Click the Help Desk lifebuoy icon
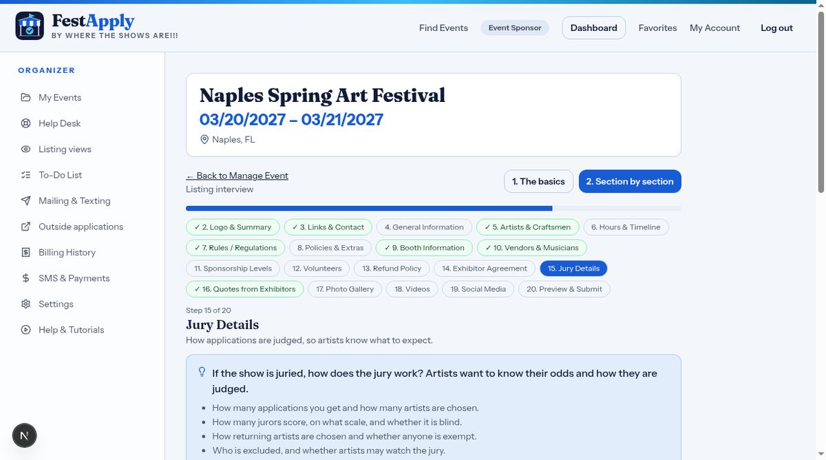826x460 pixels. pos(25,123)
